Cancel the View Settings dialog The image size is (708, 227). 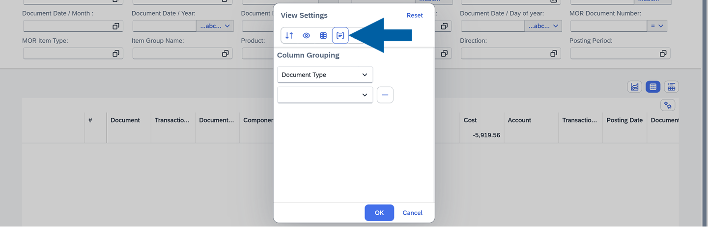point(412,213)
